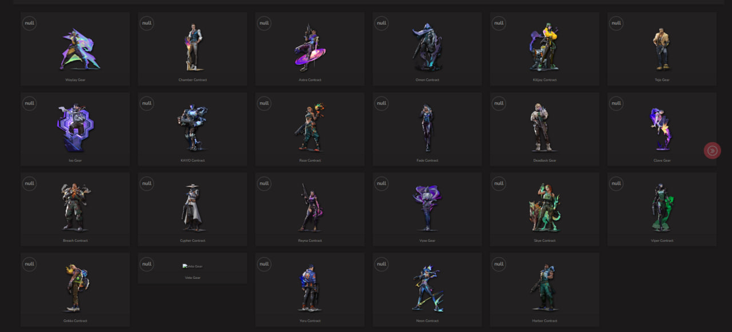Image resolution: width=732 pixels, height=332 pixels.
Task: Click the "Iso Gear" label text
Action: 75,161
